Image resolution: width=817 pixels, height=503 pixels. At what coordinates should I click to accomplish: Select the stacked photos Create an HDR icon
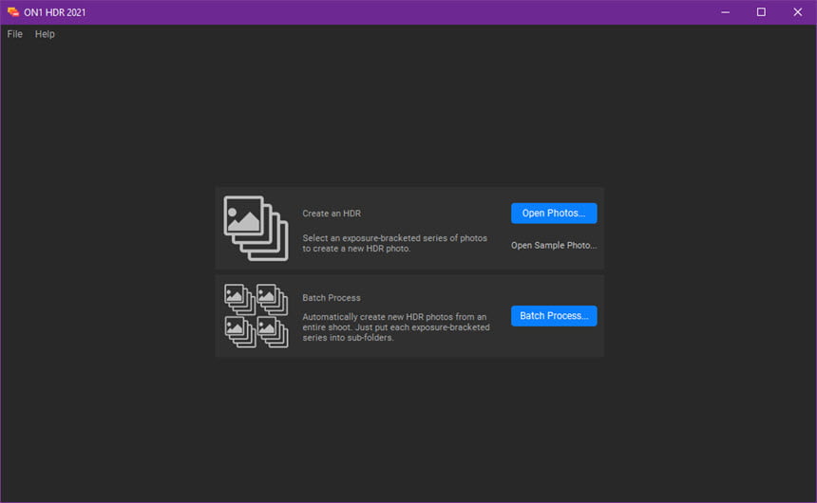point(256,228)
